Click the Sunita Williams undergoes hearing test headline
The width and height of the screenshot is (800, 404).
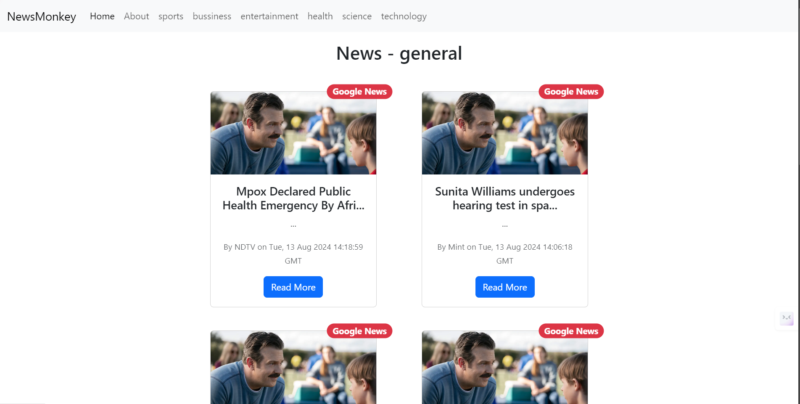[x=505, y=198]
